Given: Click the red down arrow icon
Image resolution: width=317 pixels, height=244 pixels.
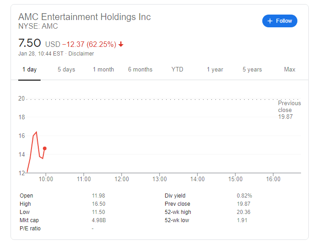Looking at the screenshot, I should (x=121, y=44).
